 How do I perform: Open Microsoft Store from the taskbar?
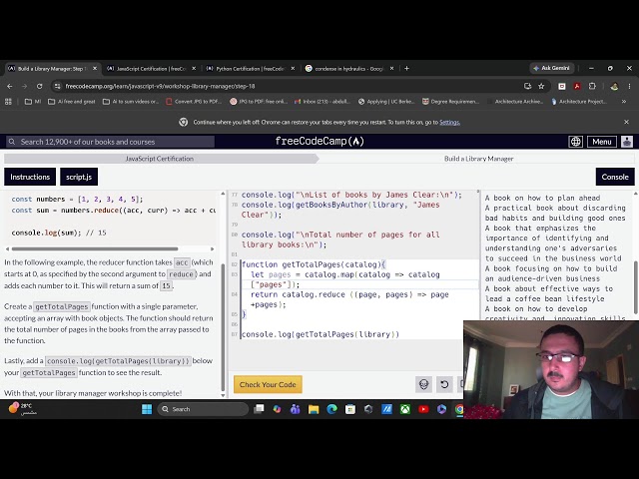point(350,409)
